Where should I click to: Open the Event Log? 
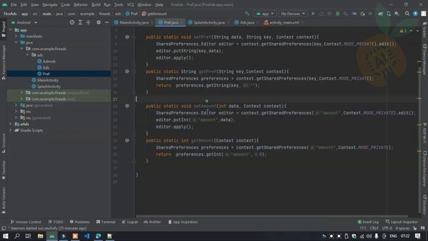(368, 222)
